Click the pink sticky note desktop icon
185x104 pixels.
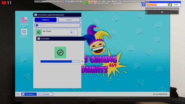pos(24,20)
